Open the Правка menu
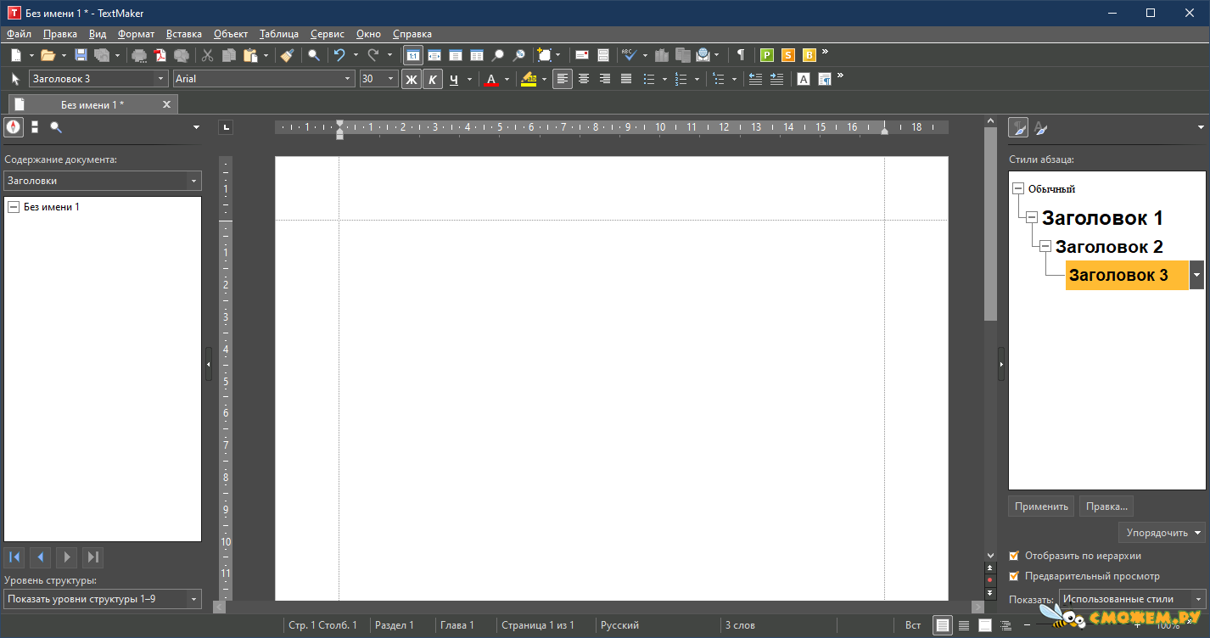1210x638 pixels. 60,34
